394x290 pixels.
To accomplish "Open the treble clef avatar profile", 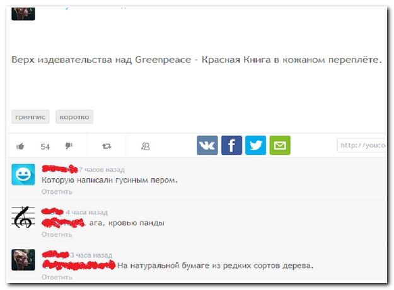I will tap(23, 217).
